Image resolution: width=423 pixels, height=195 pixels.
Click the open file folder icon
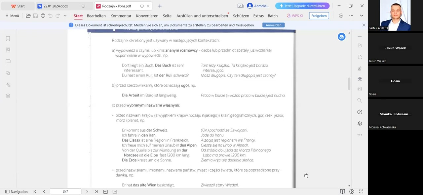click(x=28, y=16)
